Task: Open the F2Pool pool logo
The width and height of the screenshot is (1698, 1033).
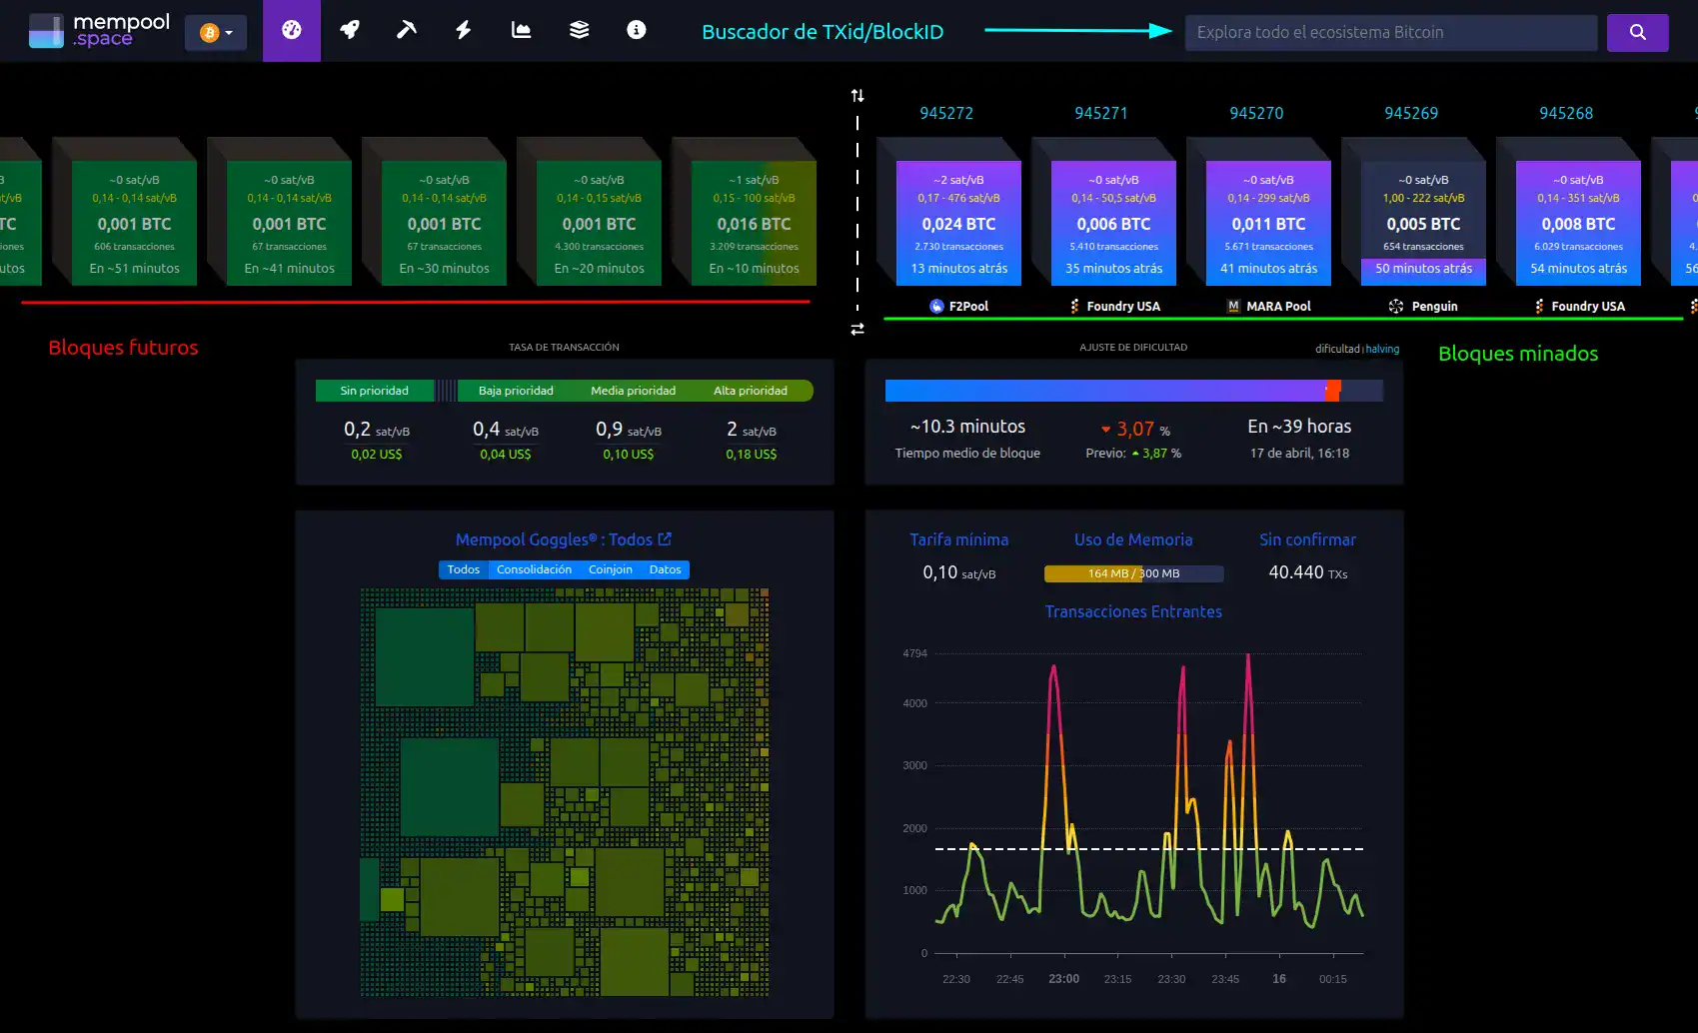Action: 936,306
